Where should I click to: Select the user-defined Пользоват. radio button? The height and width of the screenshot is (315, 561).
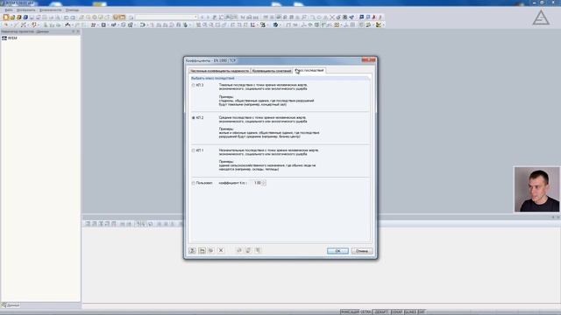194,183
